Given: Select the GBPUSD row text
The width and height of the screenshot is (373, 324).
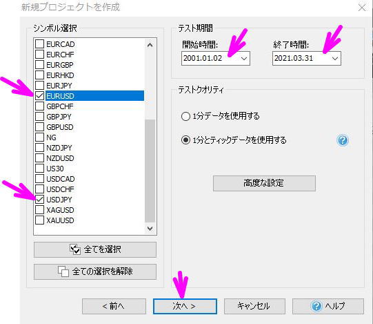Looking at the screenshot, I should 60,127.
